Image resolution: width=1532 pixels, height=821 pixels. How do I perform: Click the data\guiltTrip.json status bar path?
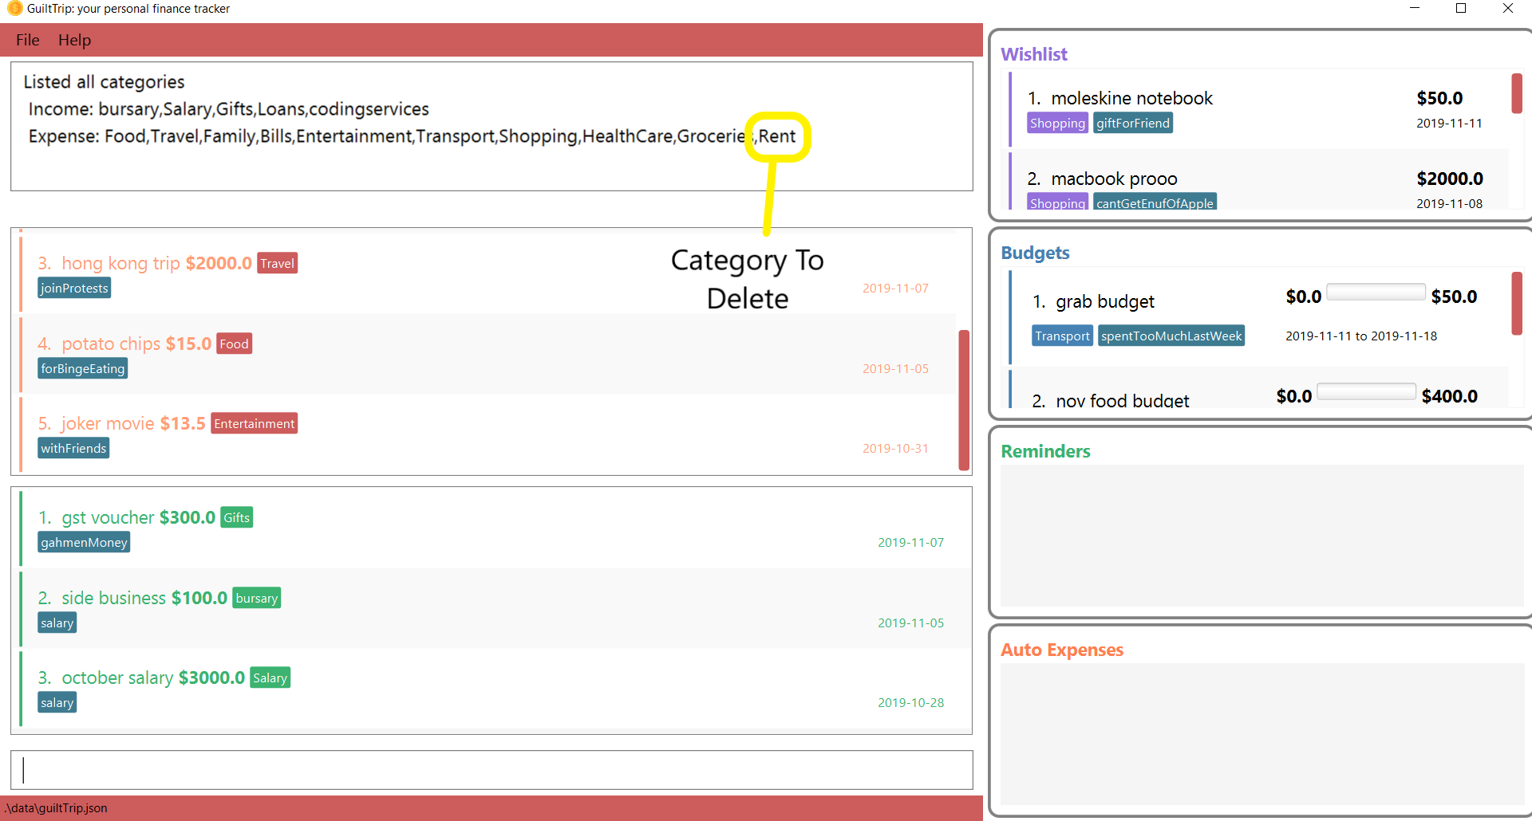pyautogui.click(x=56, y=808)
